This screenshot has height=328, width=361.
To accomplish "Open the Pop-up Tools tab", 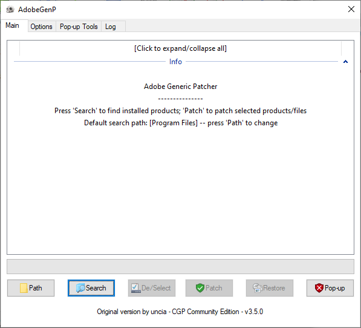I will 79,27.
